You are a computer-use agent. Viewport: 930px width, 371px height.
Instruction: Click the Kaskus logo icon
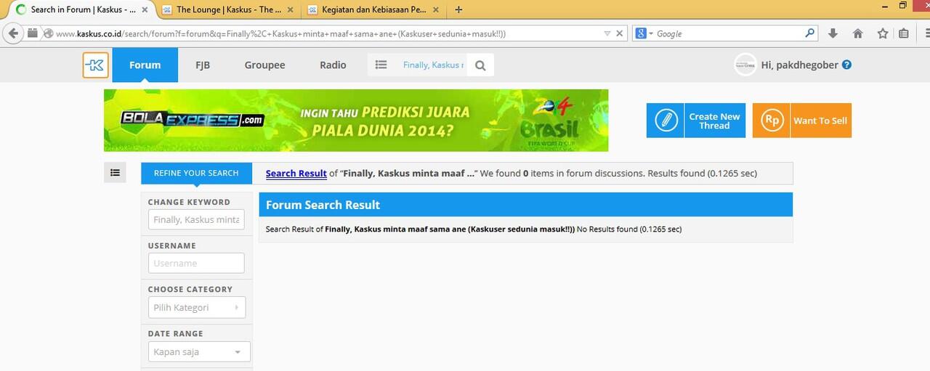96,65
